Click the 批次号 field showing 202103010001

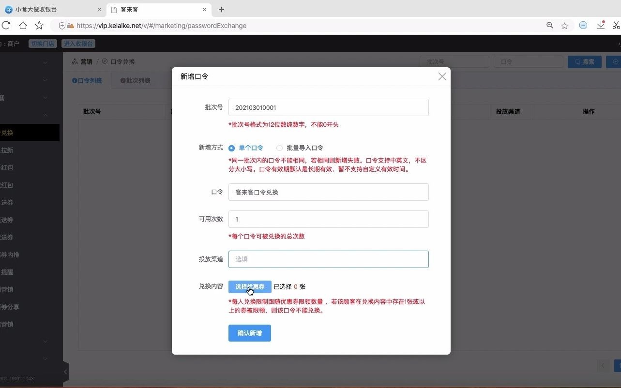pyautogui.click(x=329, y=107)
